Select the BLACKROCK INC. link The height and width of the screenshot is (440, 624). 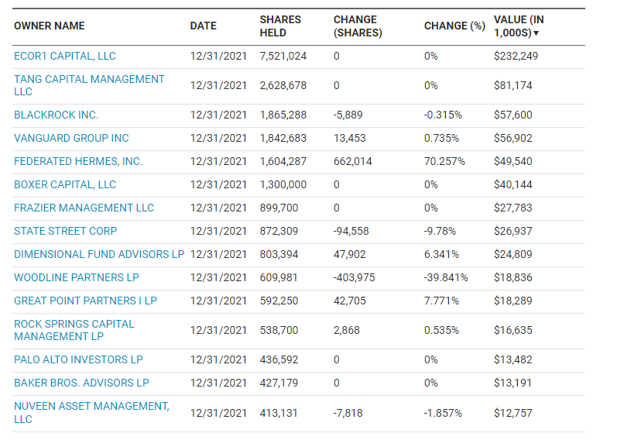coord(56,115)
